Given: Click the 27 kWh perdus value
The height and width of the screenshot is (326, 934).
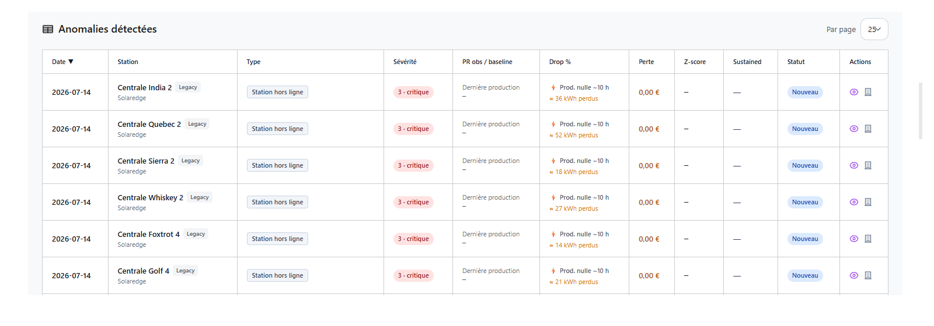Looking at the screenshot, I should [x=574, y=209].
